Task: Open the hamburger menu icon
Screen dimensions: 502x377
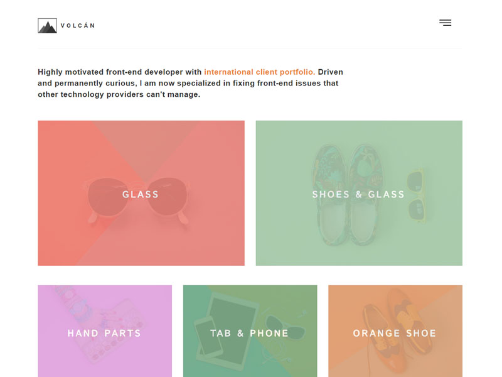Action: [x=445, y=23]
